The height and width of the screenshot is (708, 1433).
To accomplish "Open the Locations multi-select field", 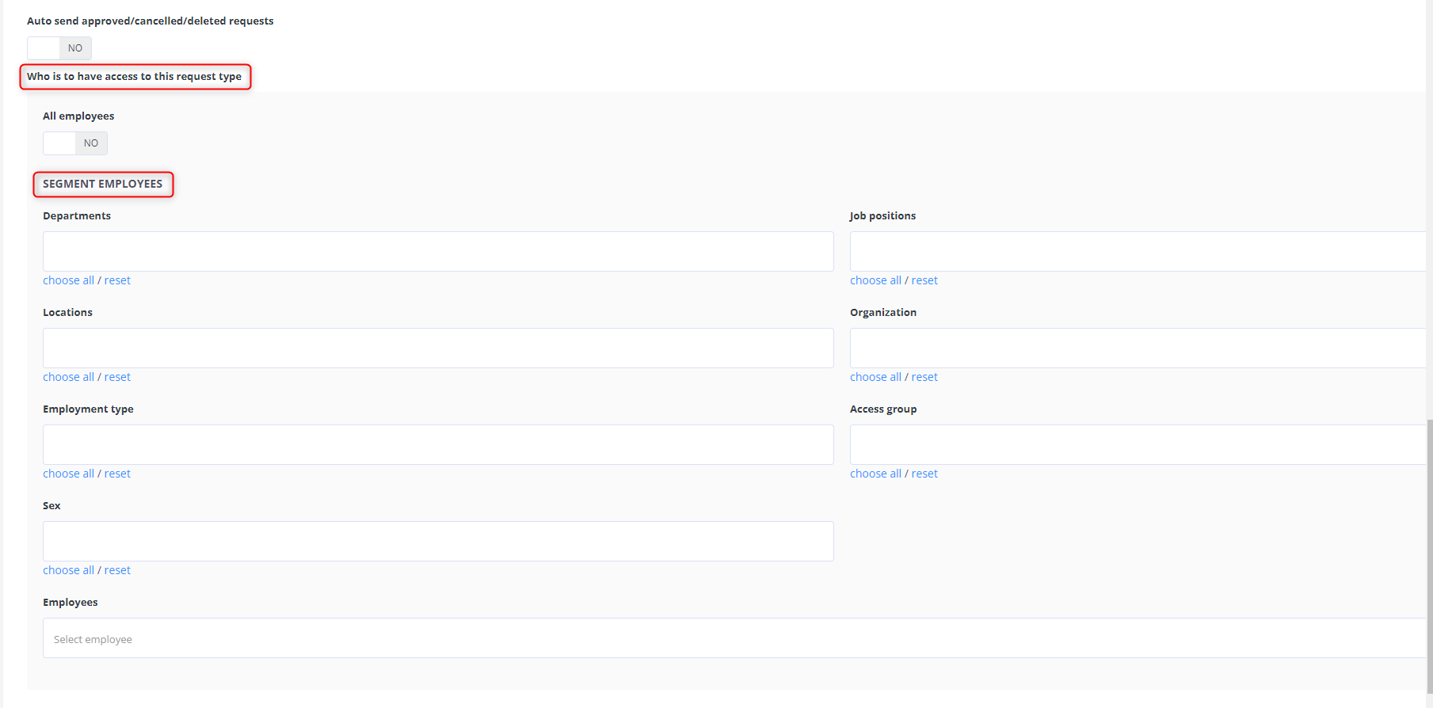I will point(438,348).
